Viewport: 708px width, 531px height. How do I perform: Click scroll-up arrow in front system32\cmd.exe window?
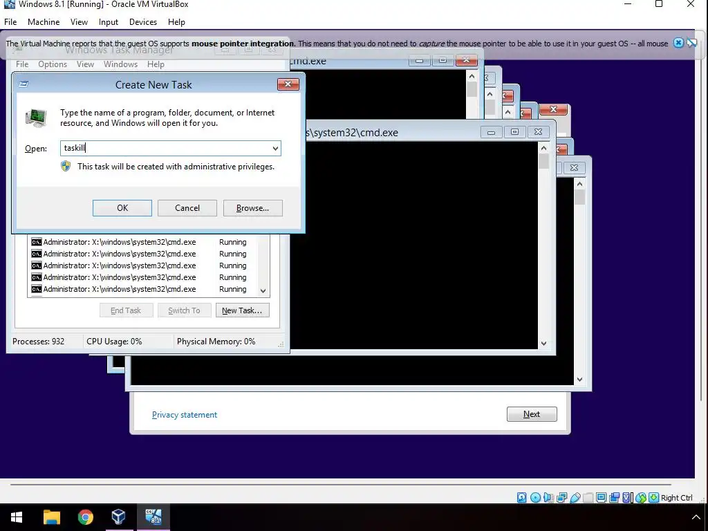click(543, 148)
